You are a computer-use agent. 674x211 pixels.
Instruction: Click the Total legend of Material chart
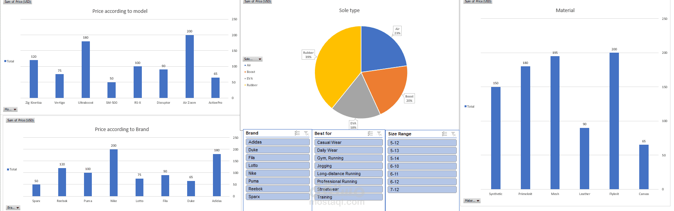[x=469, y=106]
